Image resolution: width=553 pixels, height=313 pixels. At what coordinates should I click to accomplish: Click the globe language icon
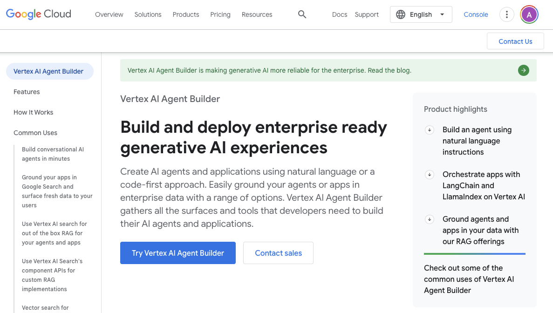pos(401,14)
